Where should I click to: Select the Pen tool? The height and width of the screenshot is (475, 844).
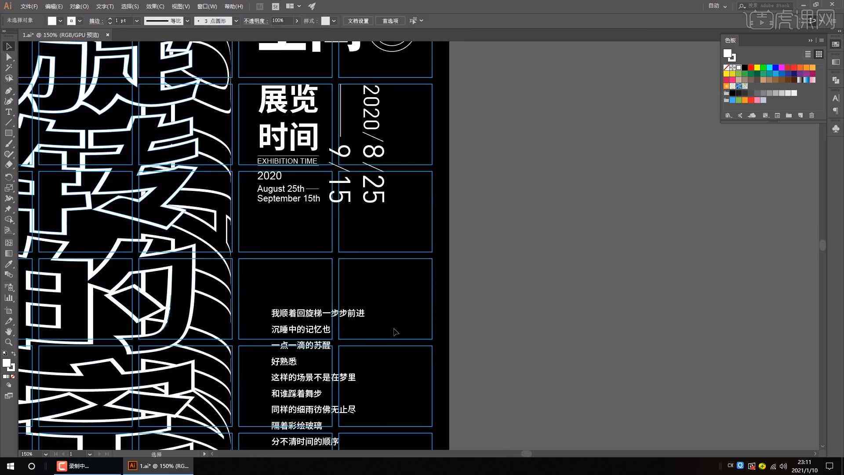(8, 91)
